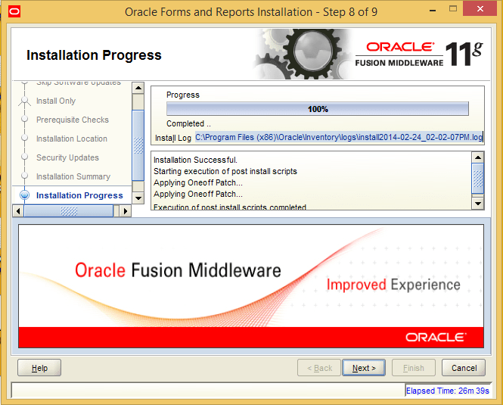Click the Installation Progress page heading
The width and height of the screenshot is (503, 405).
(x=94, y=55)
